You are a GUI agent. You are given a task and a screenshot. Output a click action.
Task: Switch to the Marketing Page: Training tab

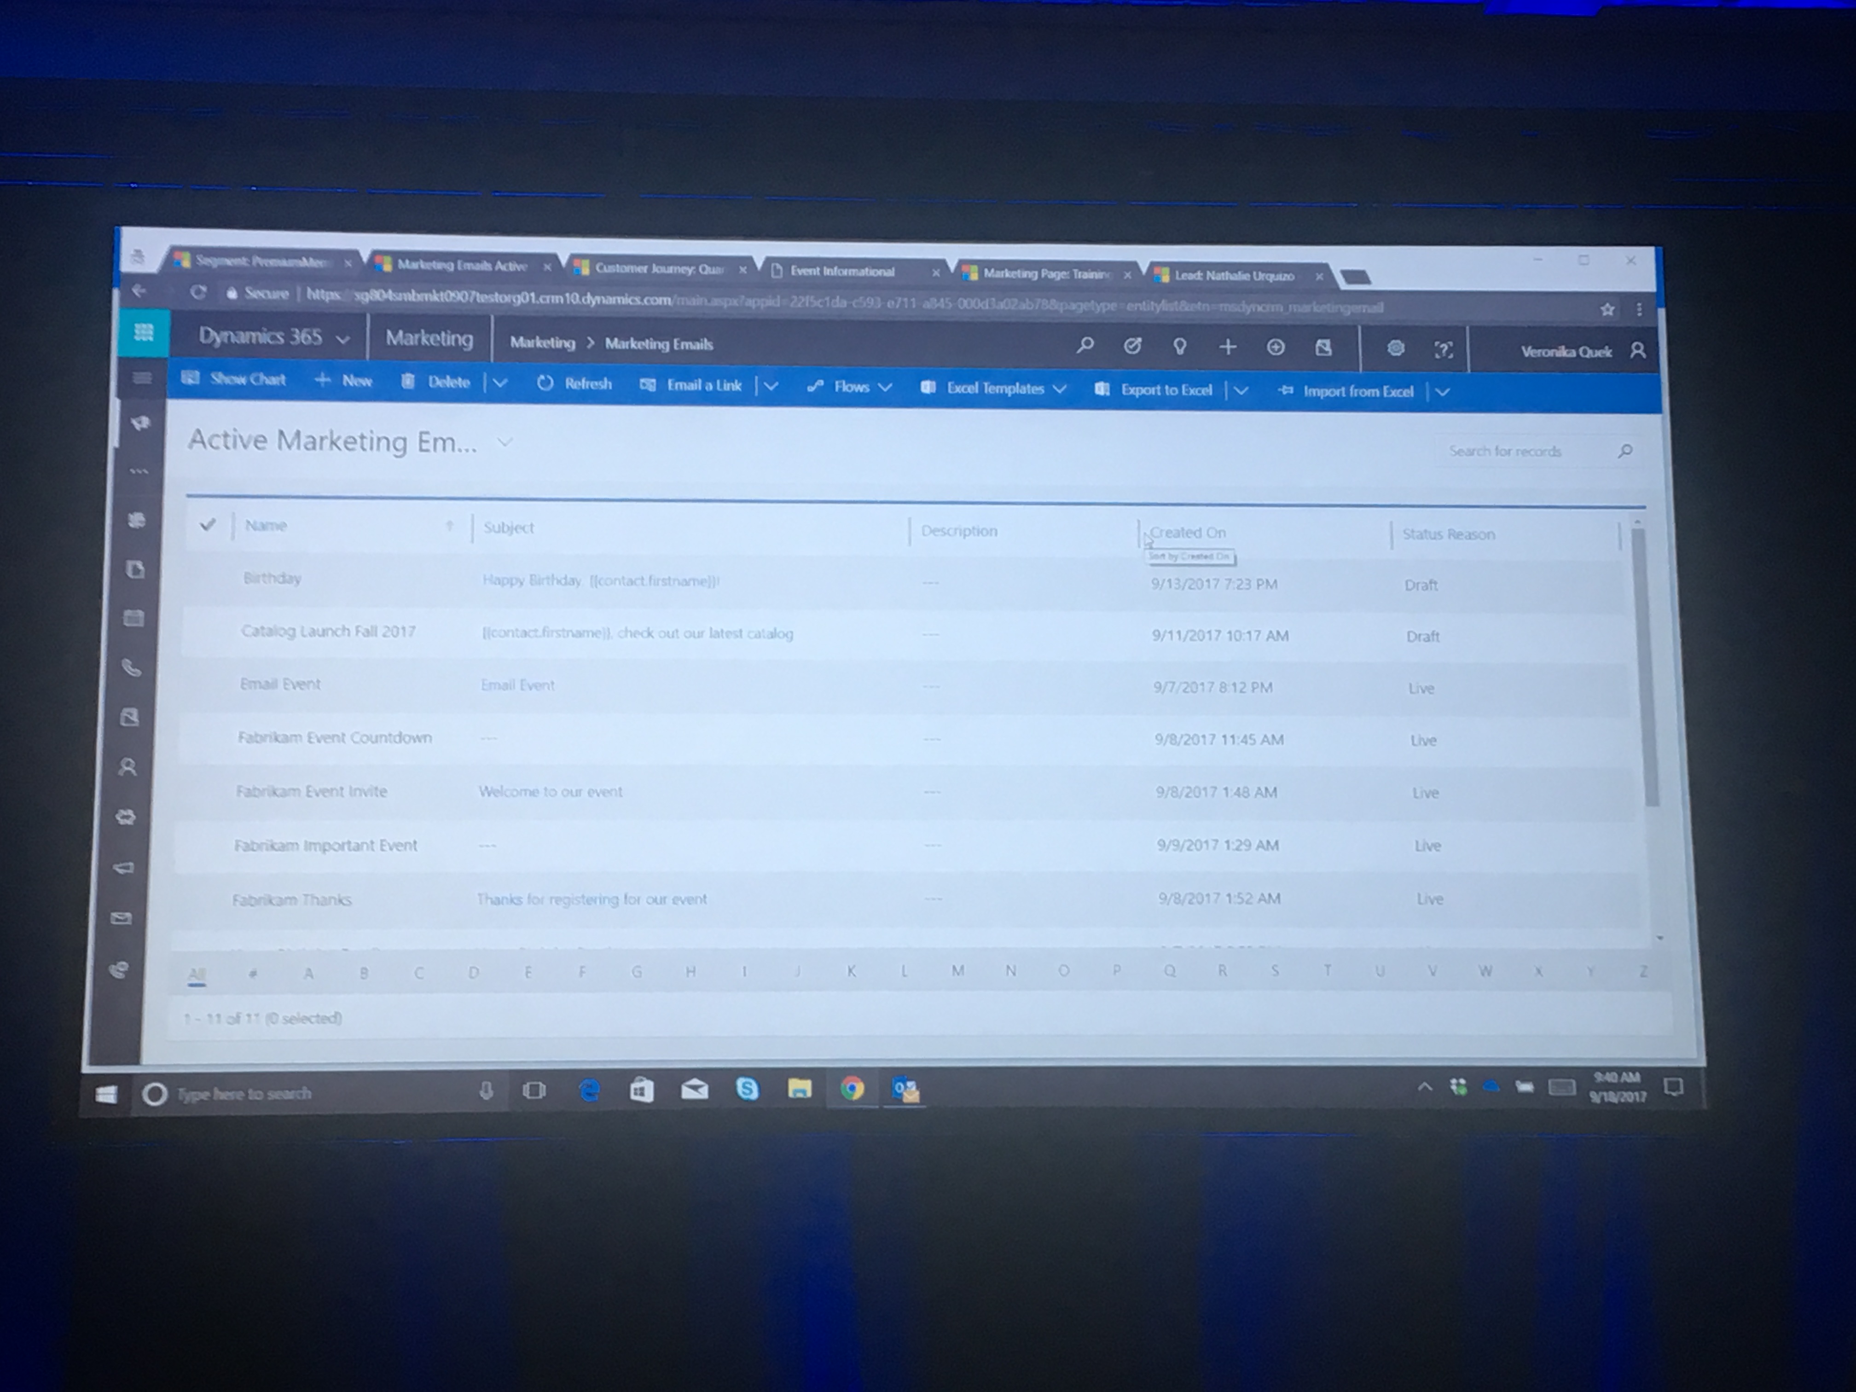click(x=1046, y=273)
